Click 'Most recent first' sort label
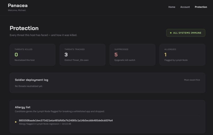The width and height of the screenshot is (213, 135). [x=192, y=80]
